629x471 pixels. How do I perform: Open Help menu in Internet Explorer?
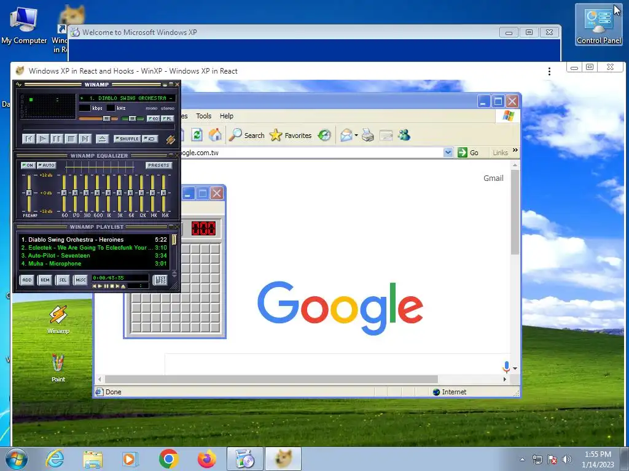(226, 116)
